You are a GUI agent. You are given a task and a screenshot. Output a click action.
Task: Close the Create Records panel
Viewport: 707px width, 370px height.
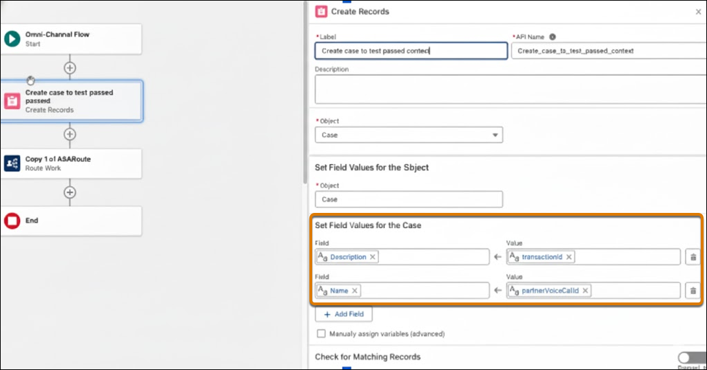click(x=698, y=12)
